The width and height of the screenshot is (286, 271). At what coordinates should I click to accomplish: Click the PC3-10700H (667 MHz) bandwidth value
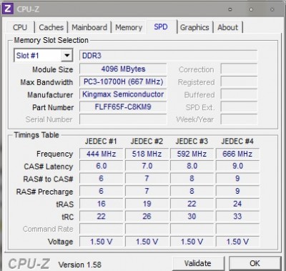[123, 82]
